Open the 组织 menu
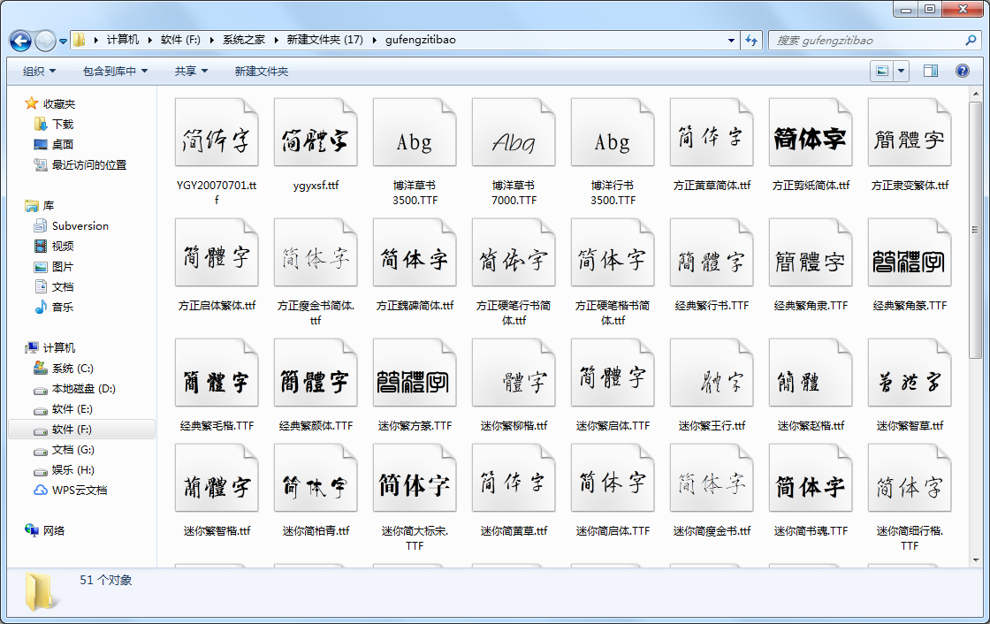 click(39, 71)
